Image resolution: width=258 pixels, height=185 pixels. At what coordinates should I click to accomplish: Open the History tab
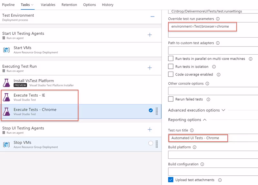(108, 5)
